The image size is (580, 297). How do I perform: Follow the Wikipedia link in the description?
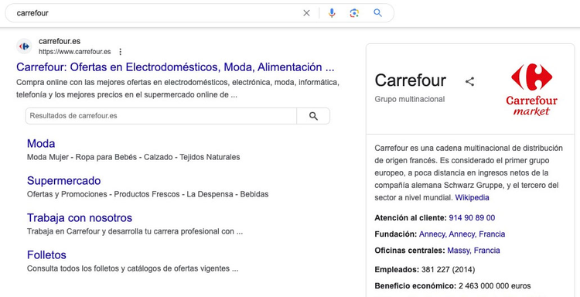point(472,197)
